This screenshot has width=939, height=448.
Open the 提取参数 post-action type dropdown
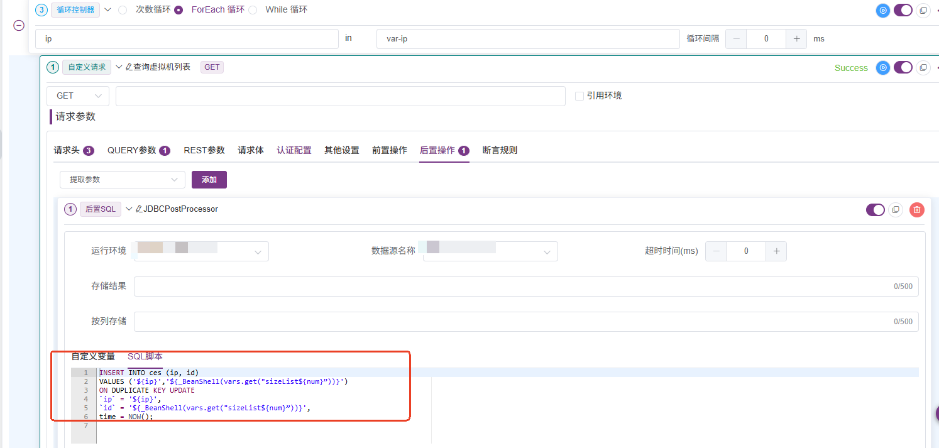[123, 180]
